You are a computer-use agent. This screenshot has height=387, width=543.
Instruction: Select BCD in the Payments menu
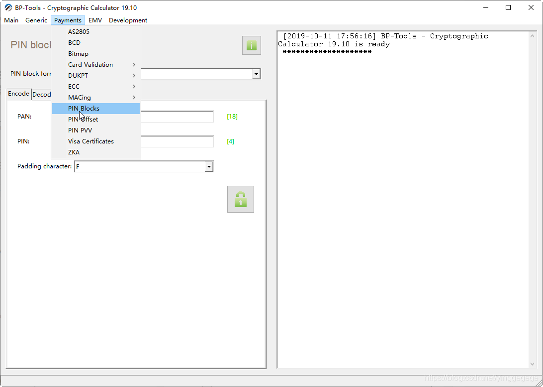[x=96, y=43]
